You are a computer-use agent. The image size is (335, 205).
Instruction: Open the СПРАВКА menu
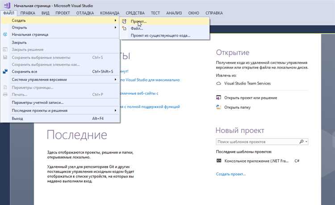(214, 13)
